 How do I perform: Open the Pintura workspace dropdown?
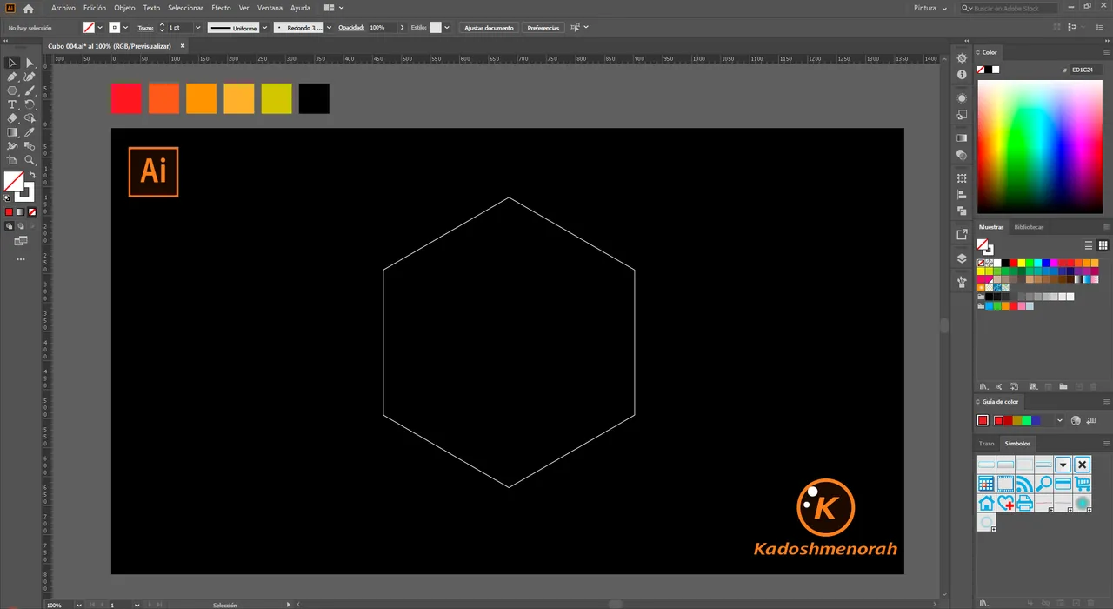(930, 8)
